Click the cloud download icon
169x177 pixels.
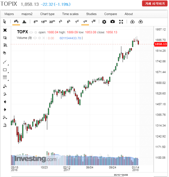tap(132, 22)
